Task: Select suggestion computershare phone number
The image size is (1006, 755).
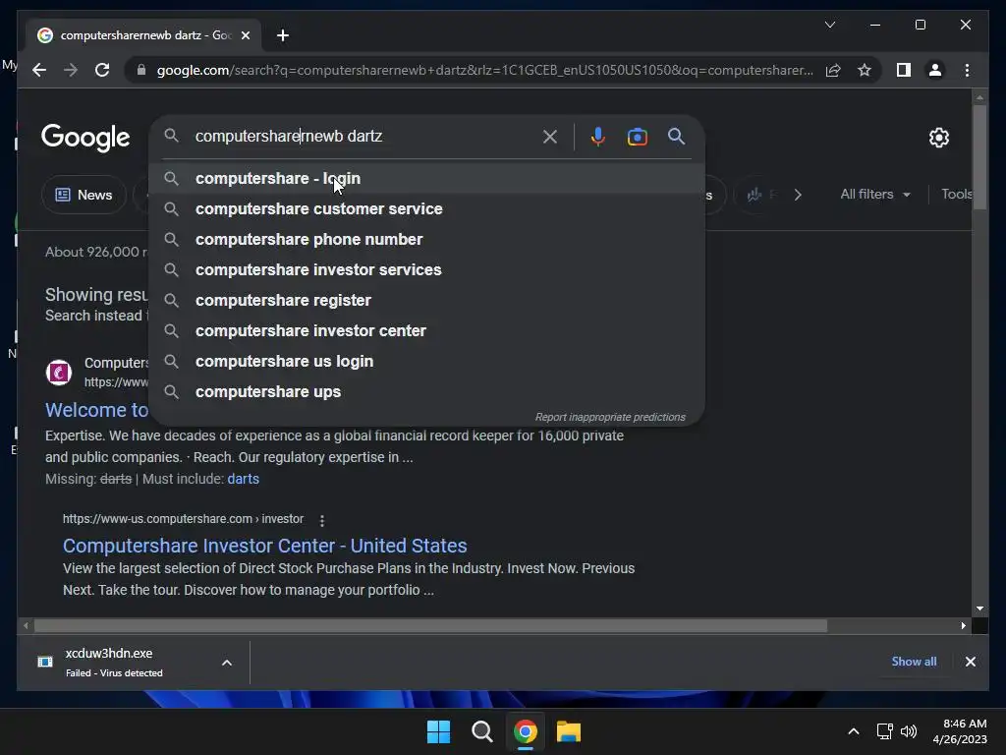Action: [426, 240]
